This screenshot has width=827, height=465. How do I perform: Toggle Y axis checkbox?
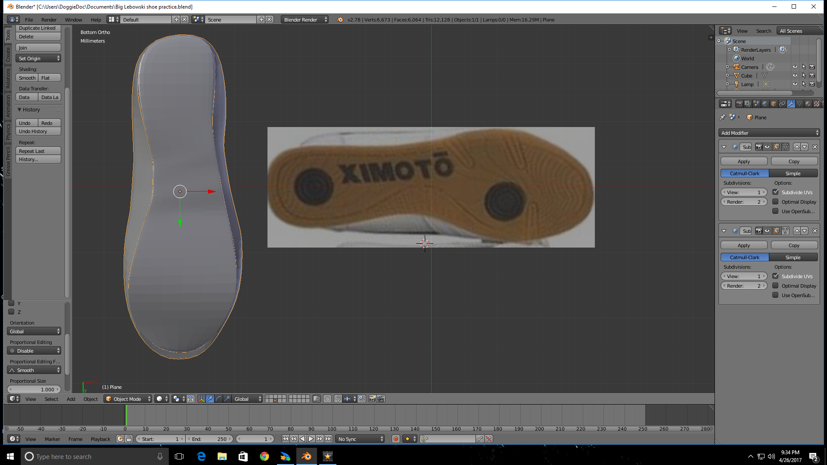(x=11, y=303)
